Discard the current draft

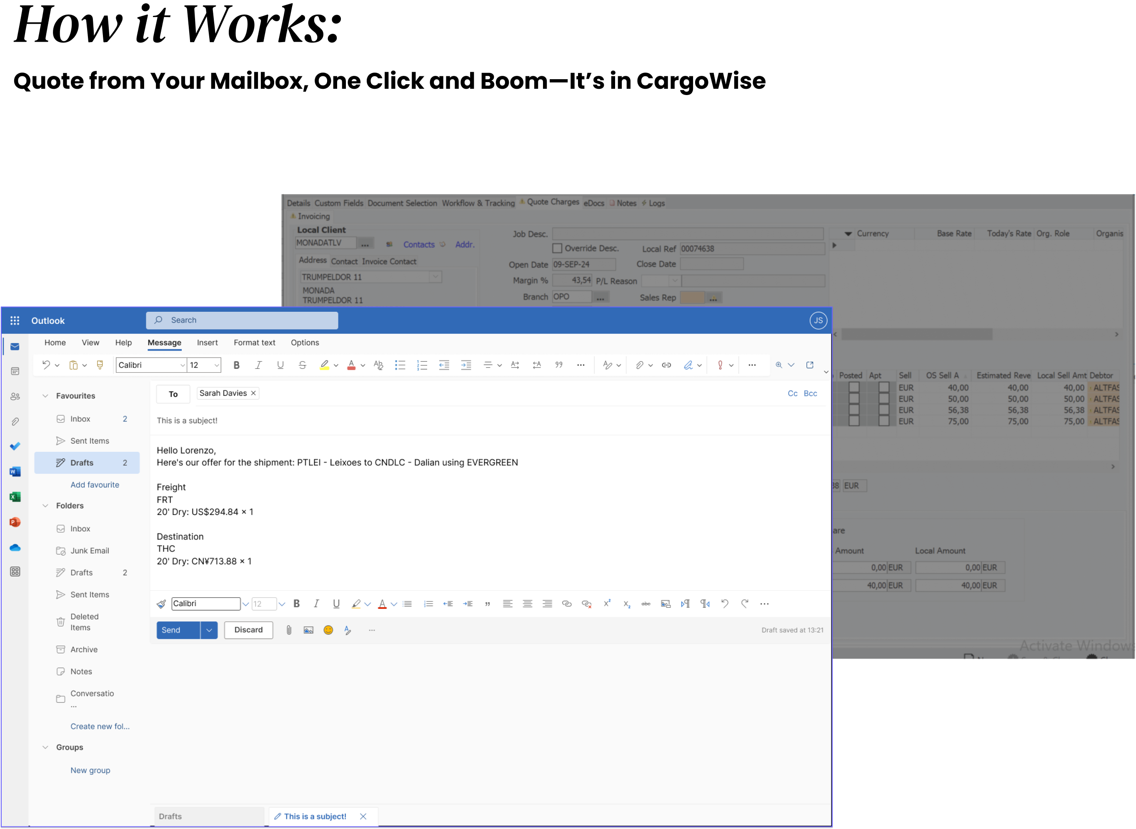coord(248,630)
